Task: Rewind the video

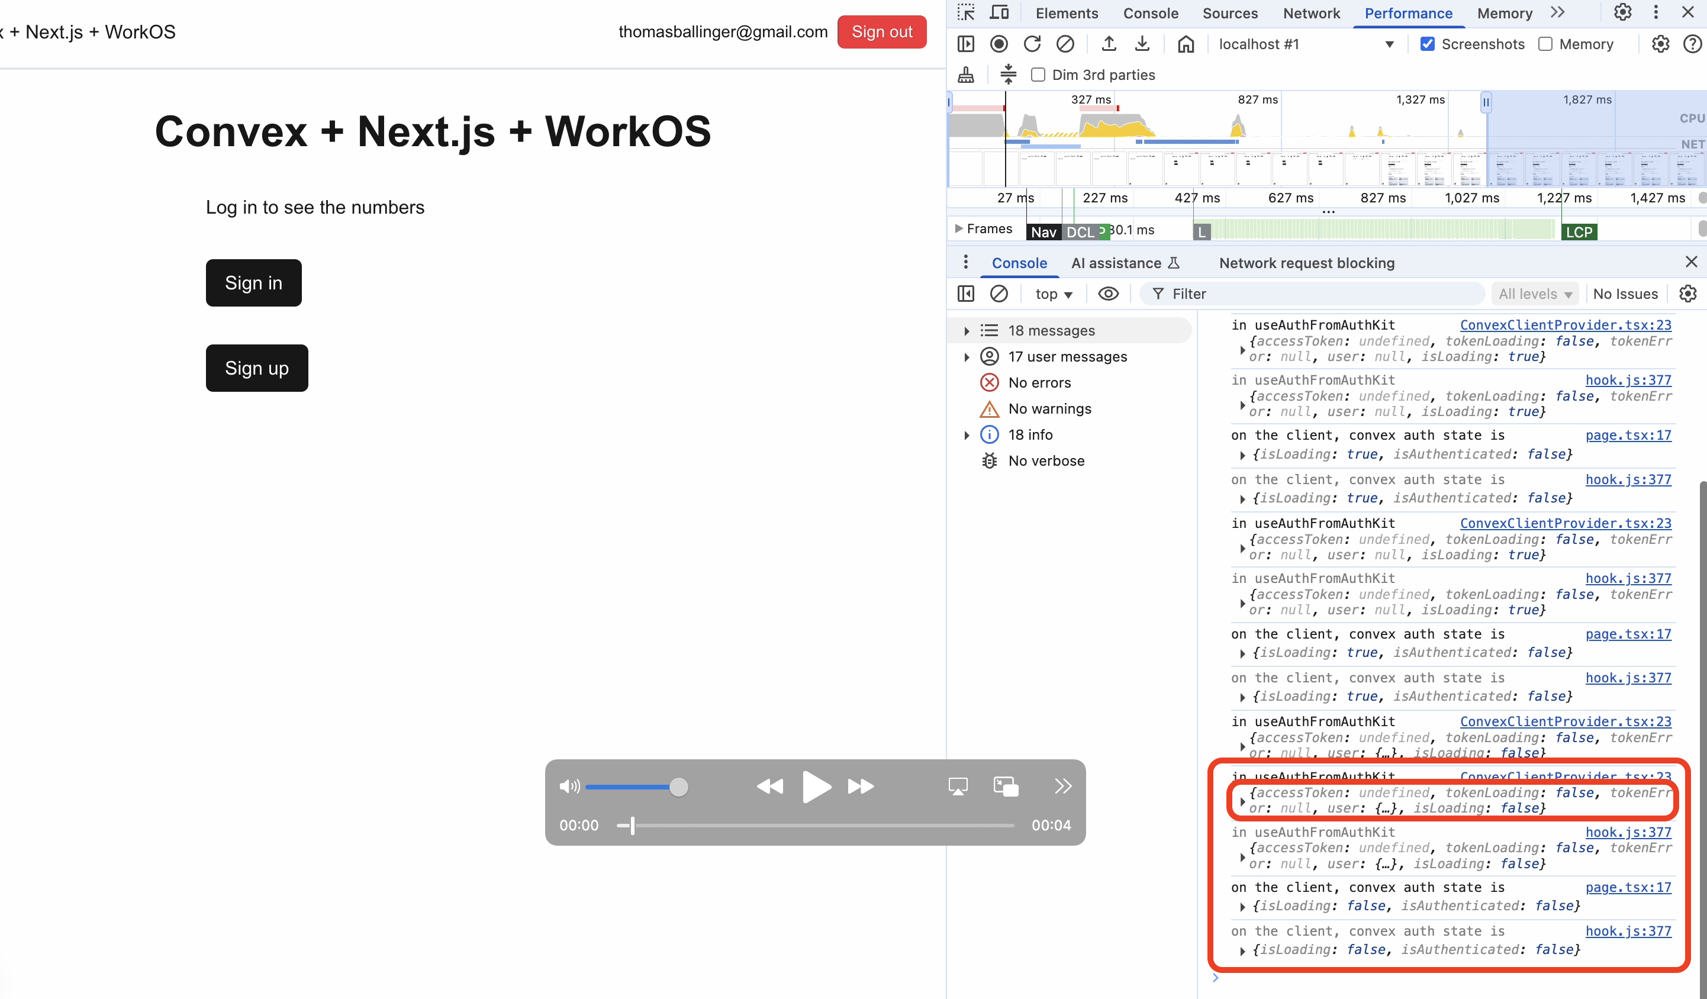Action: pyautogui.click(x=769, y=787)
